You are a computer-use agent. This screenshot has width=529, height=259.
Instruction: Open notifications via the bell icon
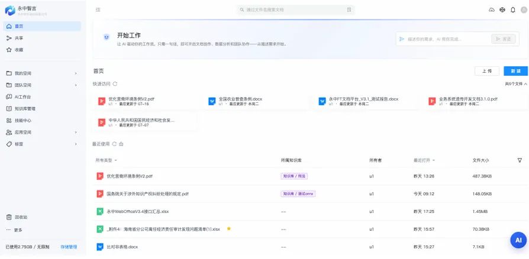pyautogui.click(x=513, y=10)
